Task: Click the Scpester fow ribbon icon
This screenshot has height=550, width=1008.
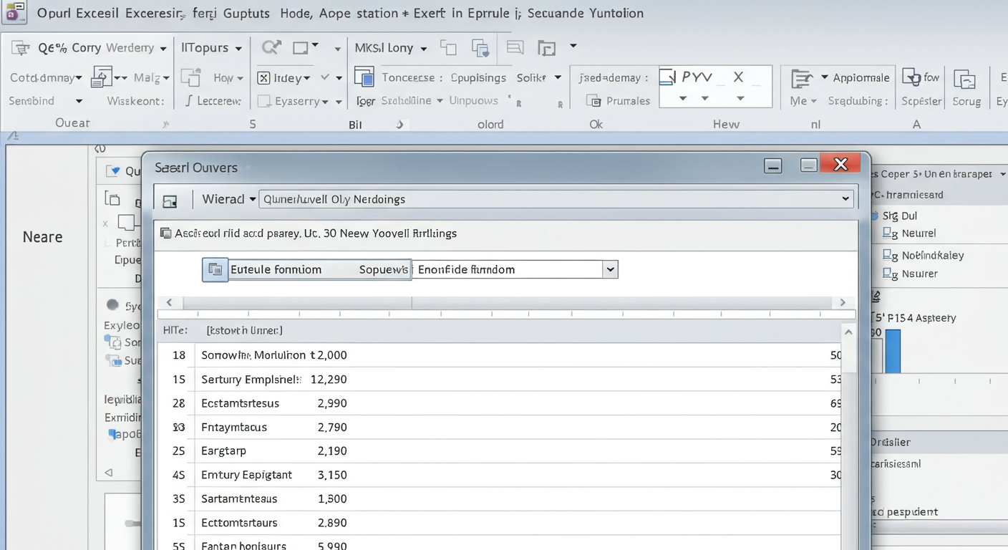Action: click(x=911, y=77)
